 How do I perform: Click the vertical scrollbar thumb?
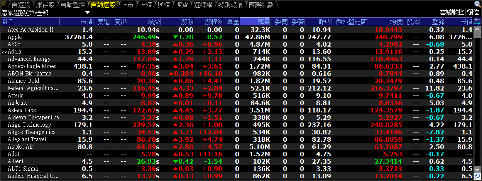[477, 35]
